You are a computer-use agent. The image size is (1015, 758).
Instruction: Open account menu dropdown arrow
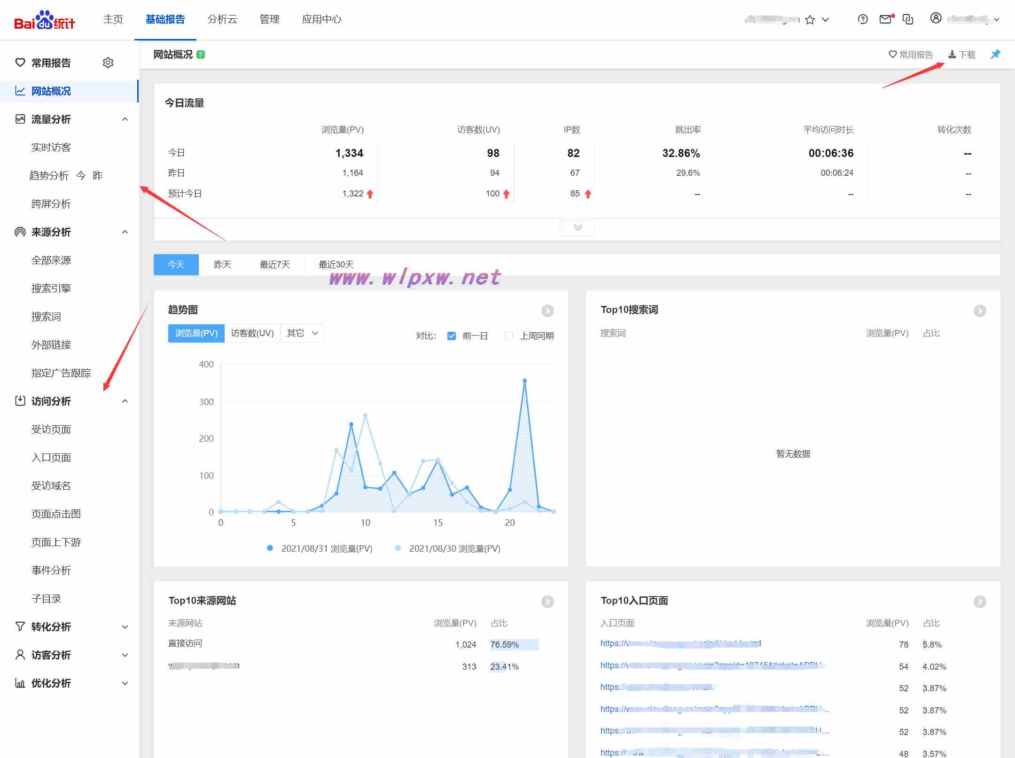point(997,20)
